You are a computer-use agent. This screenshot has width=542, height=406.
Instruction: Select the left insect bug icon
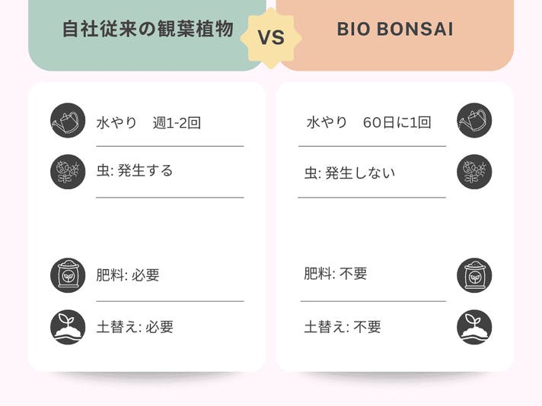(x=68, y=172)
